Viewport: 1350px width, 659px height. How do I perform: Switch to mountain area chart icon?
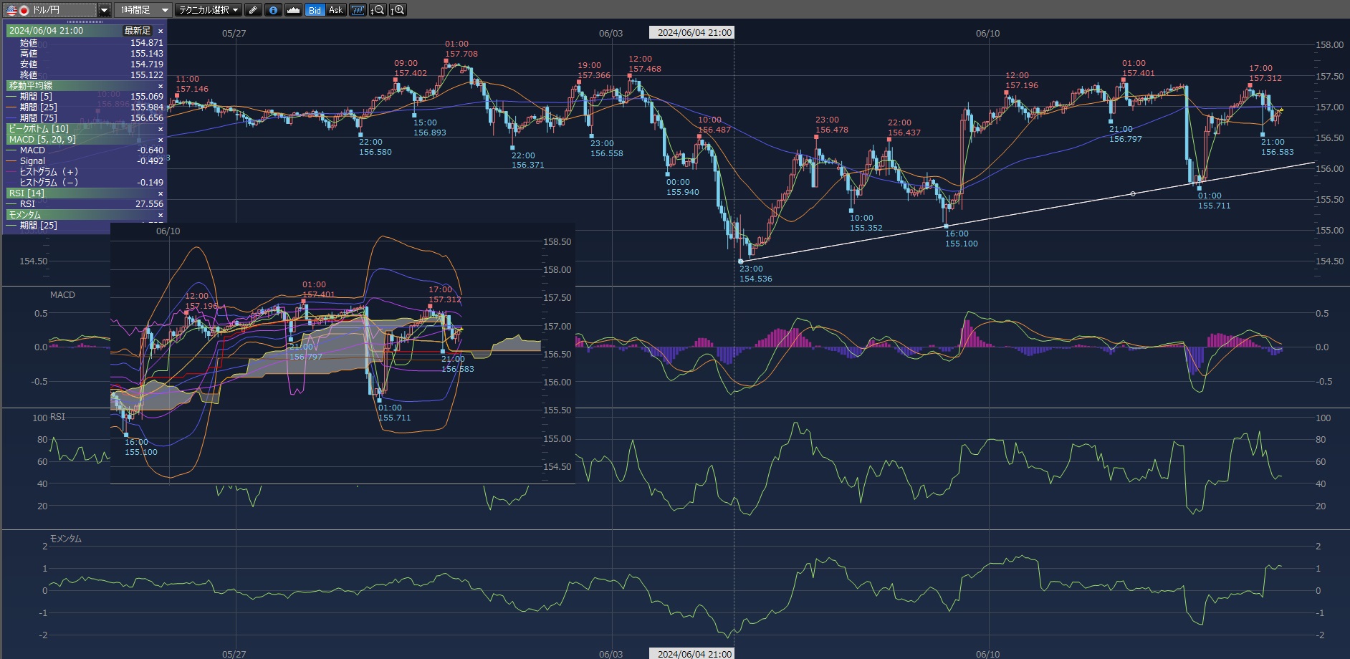293,10
